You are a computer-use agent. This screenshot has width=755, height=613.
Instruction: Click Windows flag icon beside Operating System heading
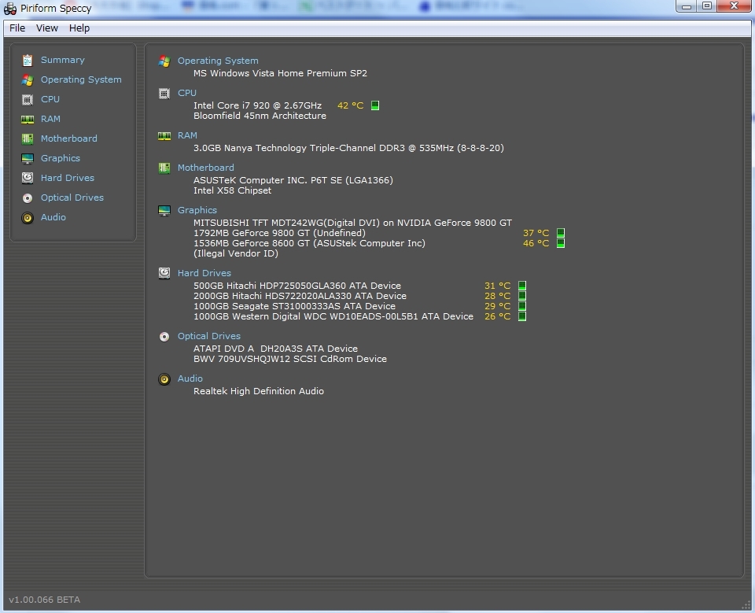pos(164,61)
